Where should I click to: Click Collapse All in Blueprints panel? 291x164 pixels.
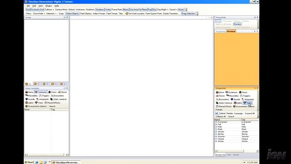click(x=221, y=117)
